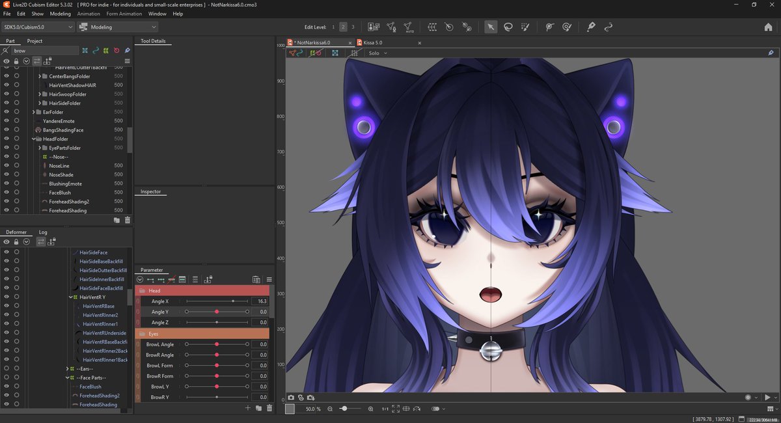Open the Part palette hamburger menu

pos(127,61)
